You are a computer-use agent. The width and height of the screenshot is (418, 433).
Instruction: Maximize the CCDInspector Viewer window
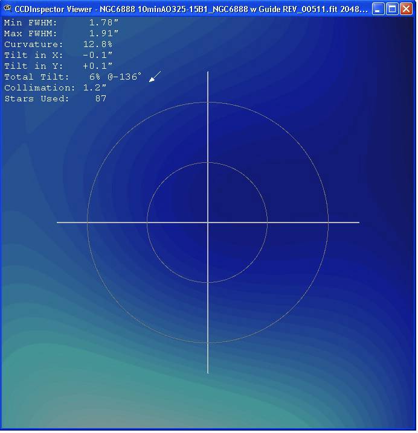click(x=391, y=9)
